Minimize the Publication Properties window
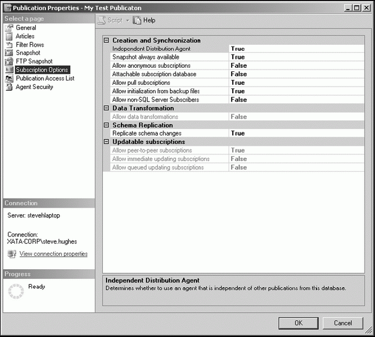 [x=348, y=8]
